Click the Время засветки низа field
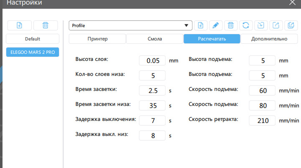301x168 pixels. coord(153,105)
